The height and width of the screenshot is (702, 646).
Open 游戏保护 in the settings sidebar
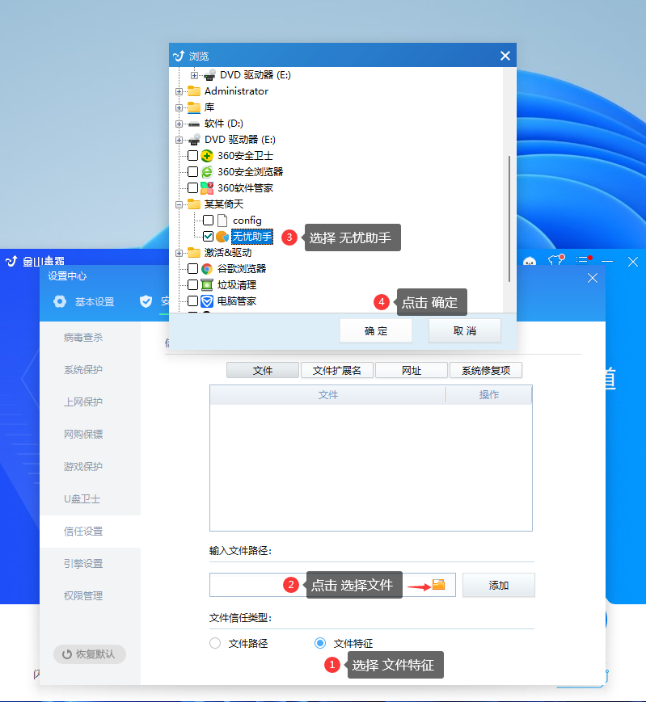point(83,466)
